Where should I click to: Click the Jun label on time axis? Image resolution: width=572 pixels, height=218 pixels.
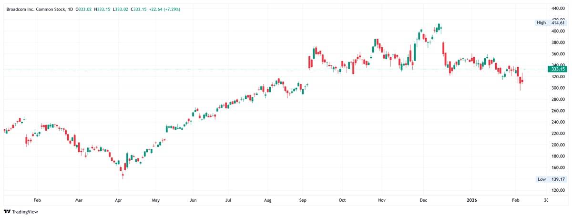tap(193, 201)
